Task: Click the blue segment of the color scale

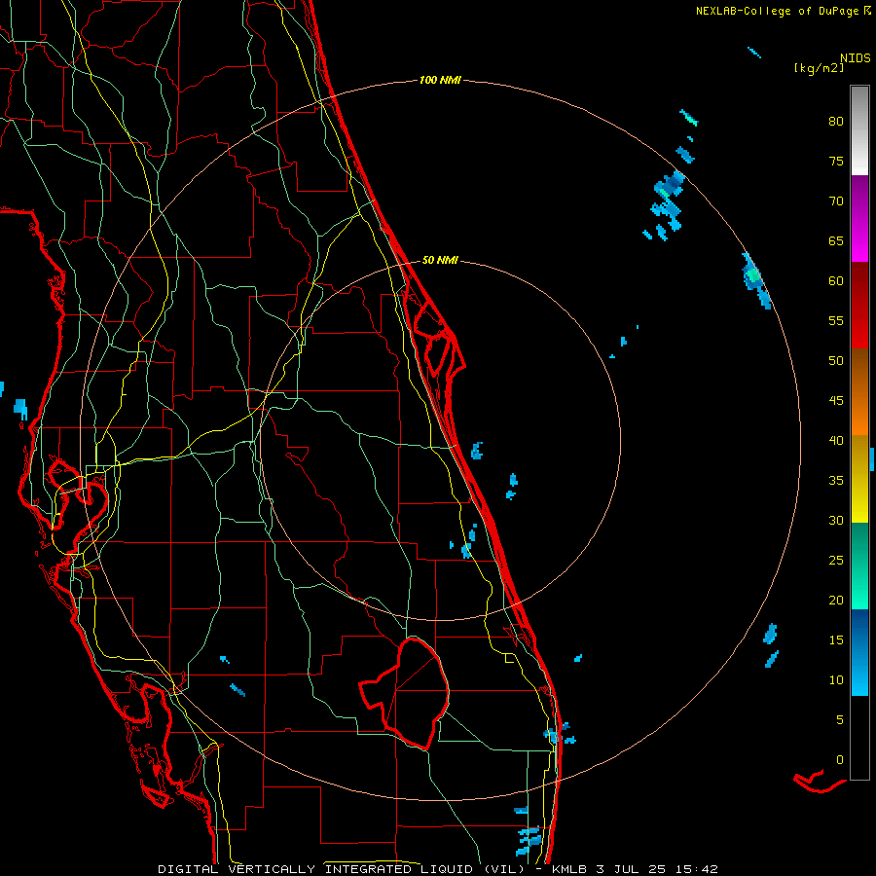Action: pos(859,652)
